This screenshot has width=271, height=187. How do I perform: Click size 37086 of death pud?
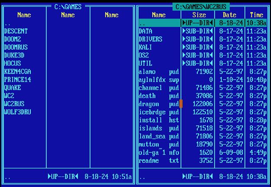pos(204,96)
